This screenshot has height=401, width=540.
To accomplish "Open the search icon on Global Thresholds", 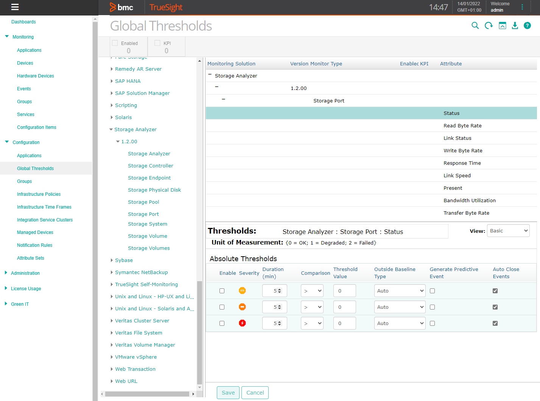I will (475, 25).
